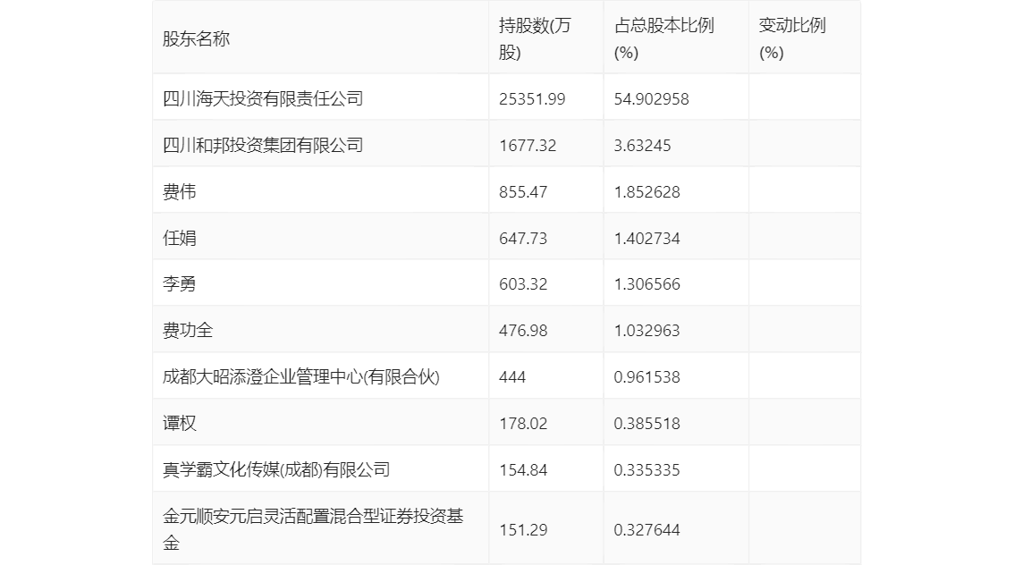Select the ratio value 3.63245
This screenshot has width=1014, height=565.
642,146
